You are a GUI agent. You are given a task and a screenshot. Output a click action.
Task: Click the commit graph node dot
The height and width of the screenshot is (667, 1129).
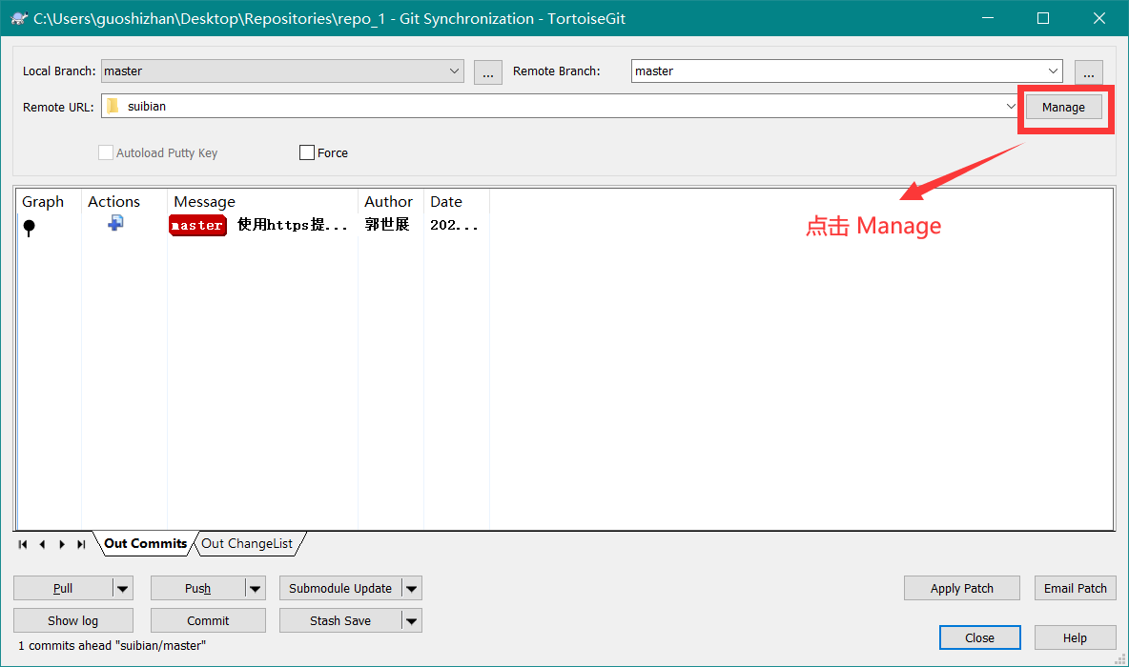point(30,226)
